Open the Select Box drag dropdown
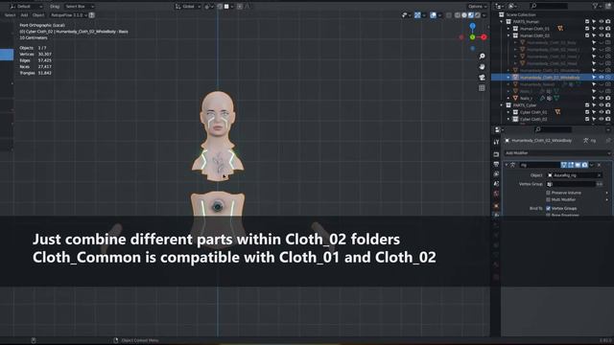This screenshot has height=345, width=614. pyautogui.click(x=79, y=7)
